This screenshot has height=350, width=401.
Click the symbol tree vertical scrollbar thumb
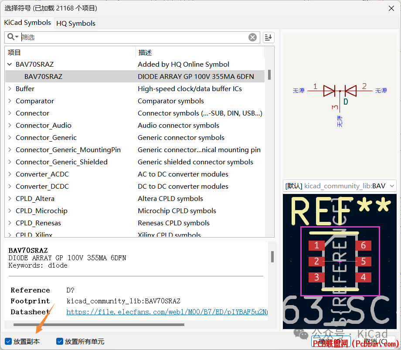[x=269, y=75]
